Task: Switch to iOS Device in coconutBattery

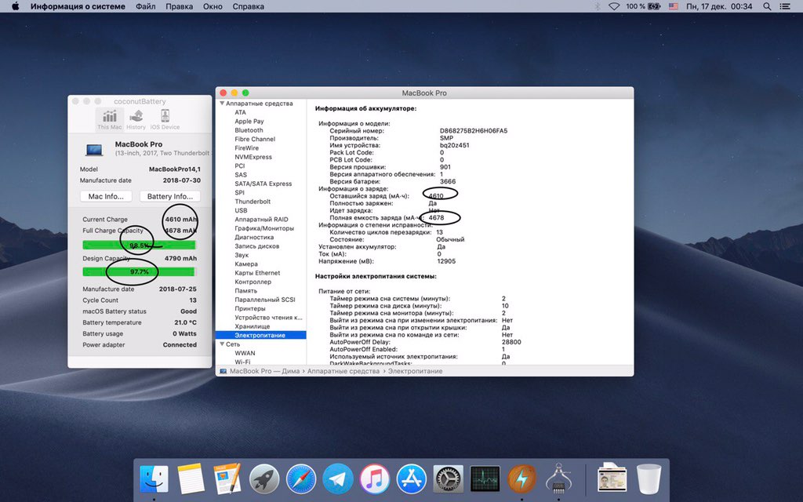Action: tap(165, 120)
